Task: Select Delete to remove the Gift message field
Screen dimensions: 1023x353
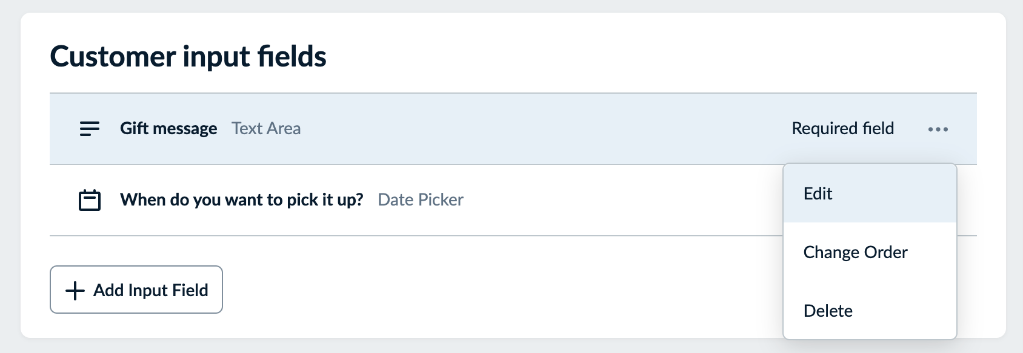Action: coord(828,310)
